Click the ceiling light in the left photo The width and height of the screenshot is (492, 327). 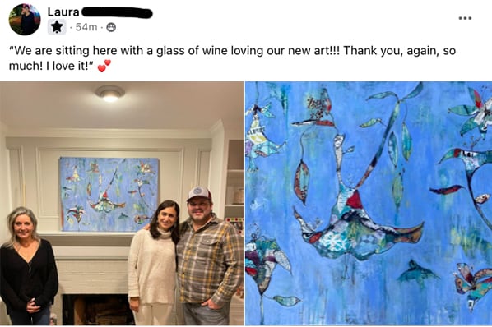109,94
